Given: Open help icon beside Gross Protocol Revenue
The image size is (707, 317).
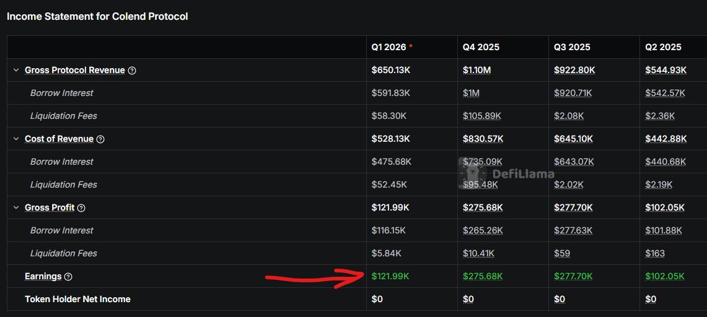Looking at the screenshot, I should (x=131, y=70).
